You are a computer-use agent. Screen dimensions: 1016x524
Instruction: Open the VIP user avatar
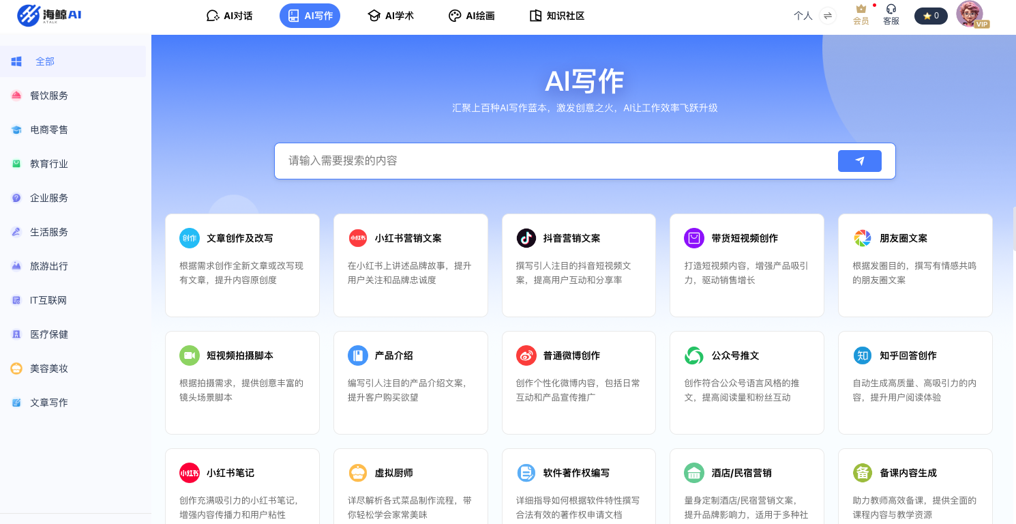coord(970,14)
